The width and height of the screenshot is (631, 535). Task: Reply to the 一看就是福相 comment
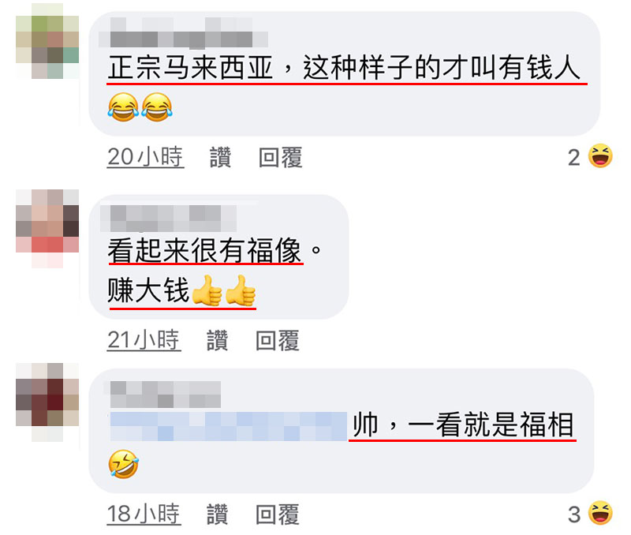point(278,514)
